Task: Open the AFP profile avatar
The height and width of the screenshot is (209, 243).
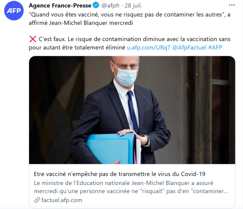Action: (x=14, y=11)
